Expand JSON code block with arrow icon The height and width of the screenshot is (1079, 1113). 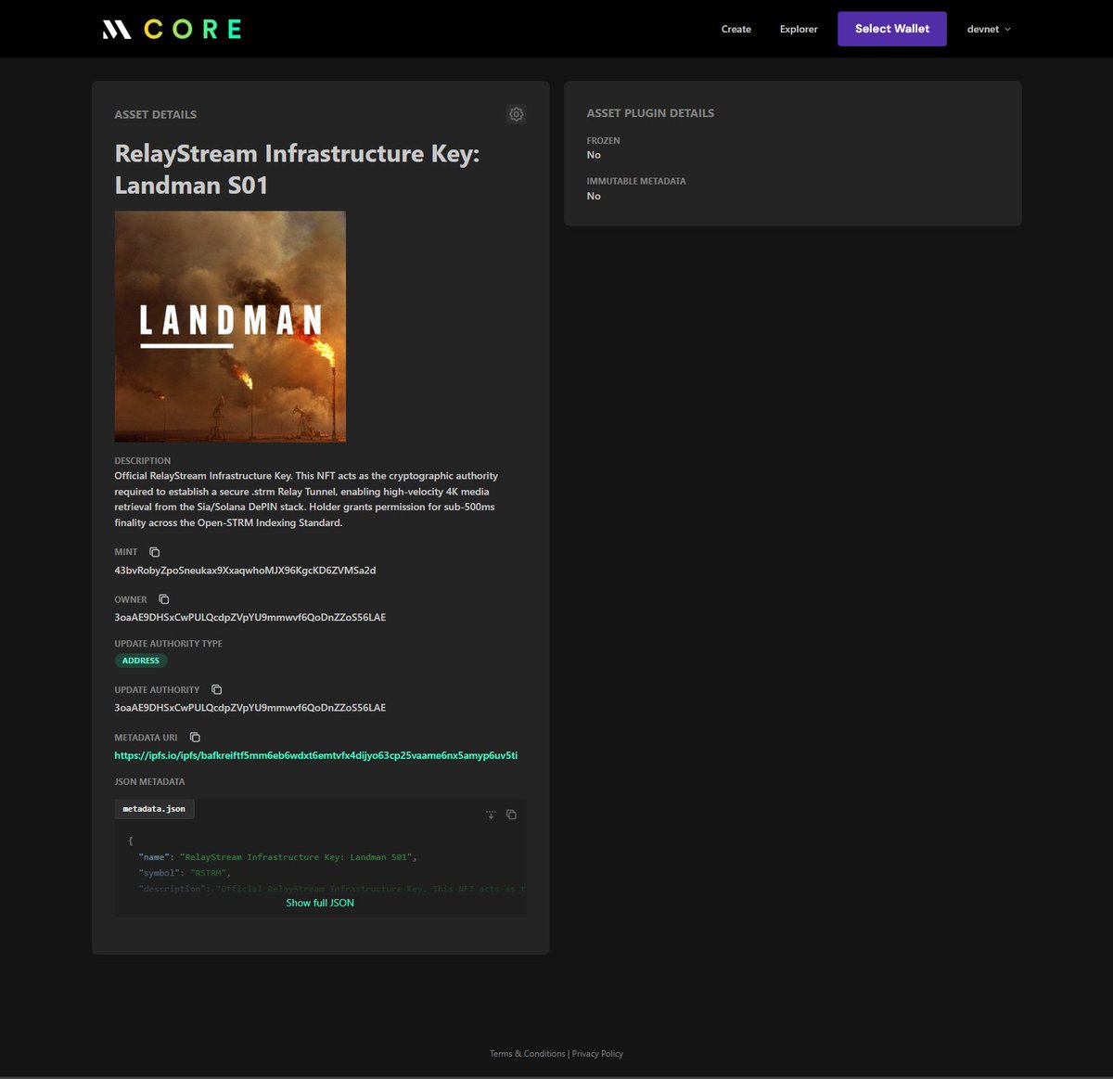tap(491, 815)
